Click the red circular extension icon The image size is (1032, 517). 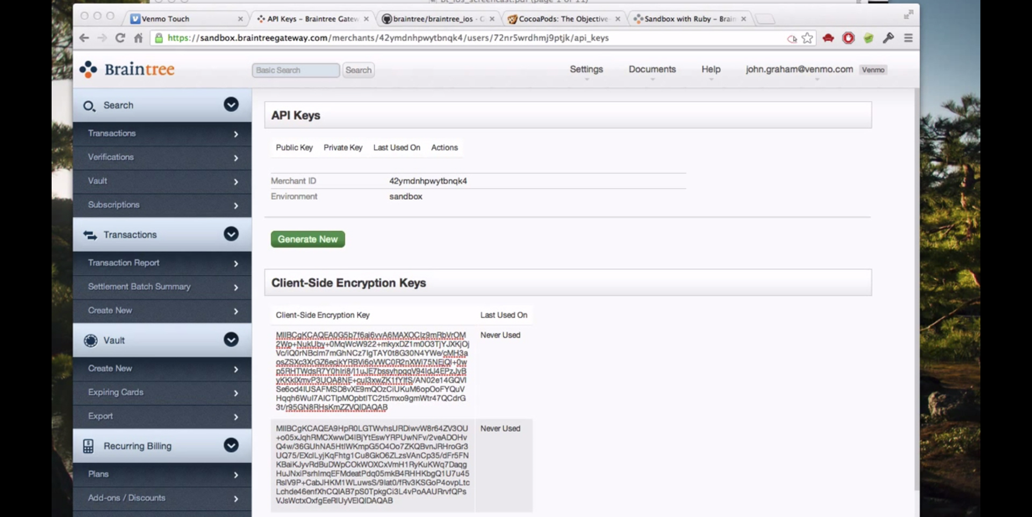[x=849, y=38]
